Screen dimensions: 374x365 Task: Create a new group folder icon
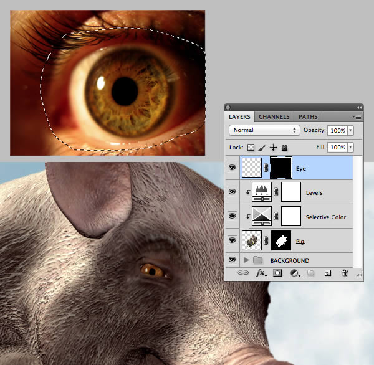[x=311, y=272]
